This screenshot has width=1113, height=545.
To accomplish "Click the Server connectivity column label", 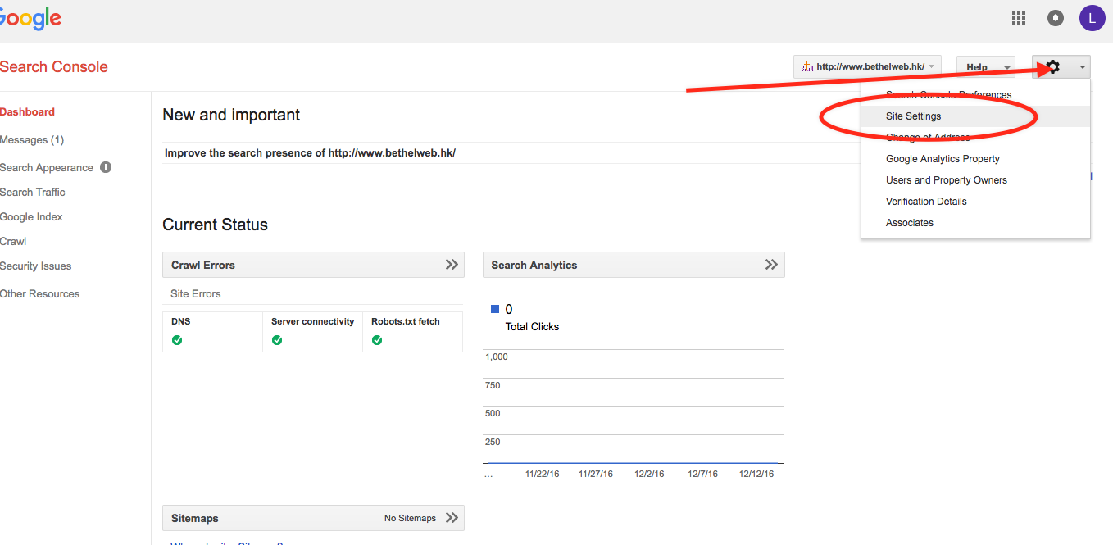I will pyautogui.click(x=313, y=322).
